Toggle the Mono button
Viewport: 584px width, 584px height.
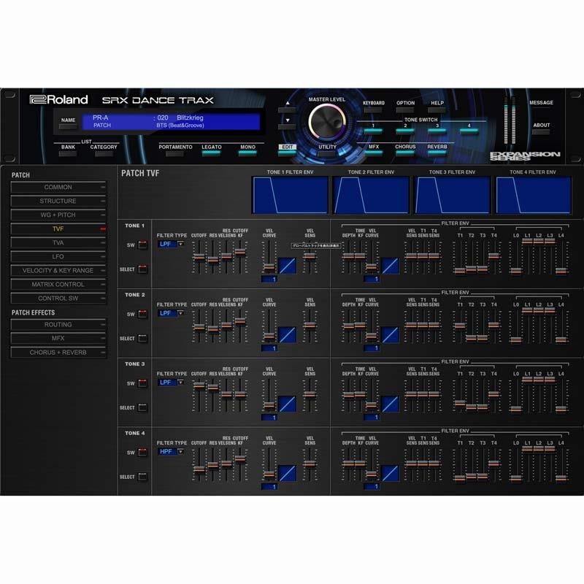click(247, 153)
